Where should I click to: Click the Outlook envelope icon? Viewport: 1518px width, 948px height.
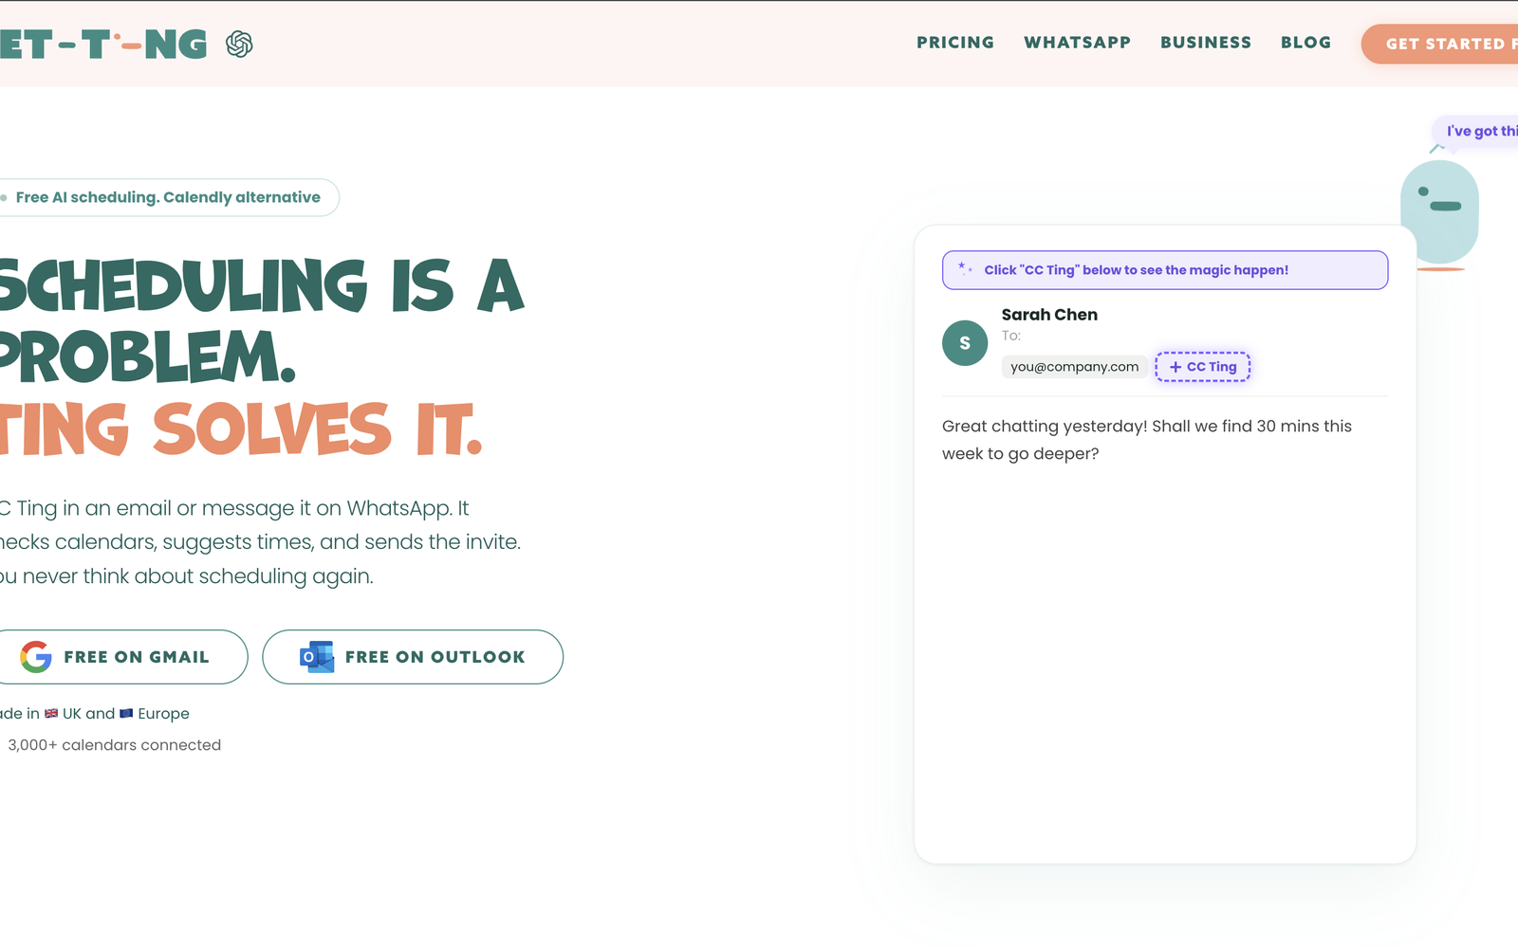(317, 657)
